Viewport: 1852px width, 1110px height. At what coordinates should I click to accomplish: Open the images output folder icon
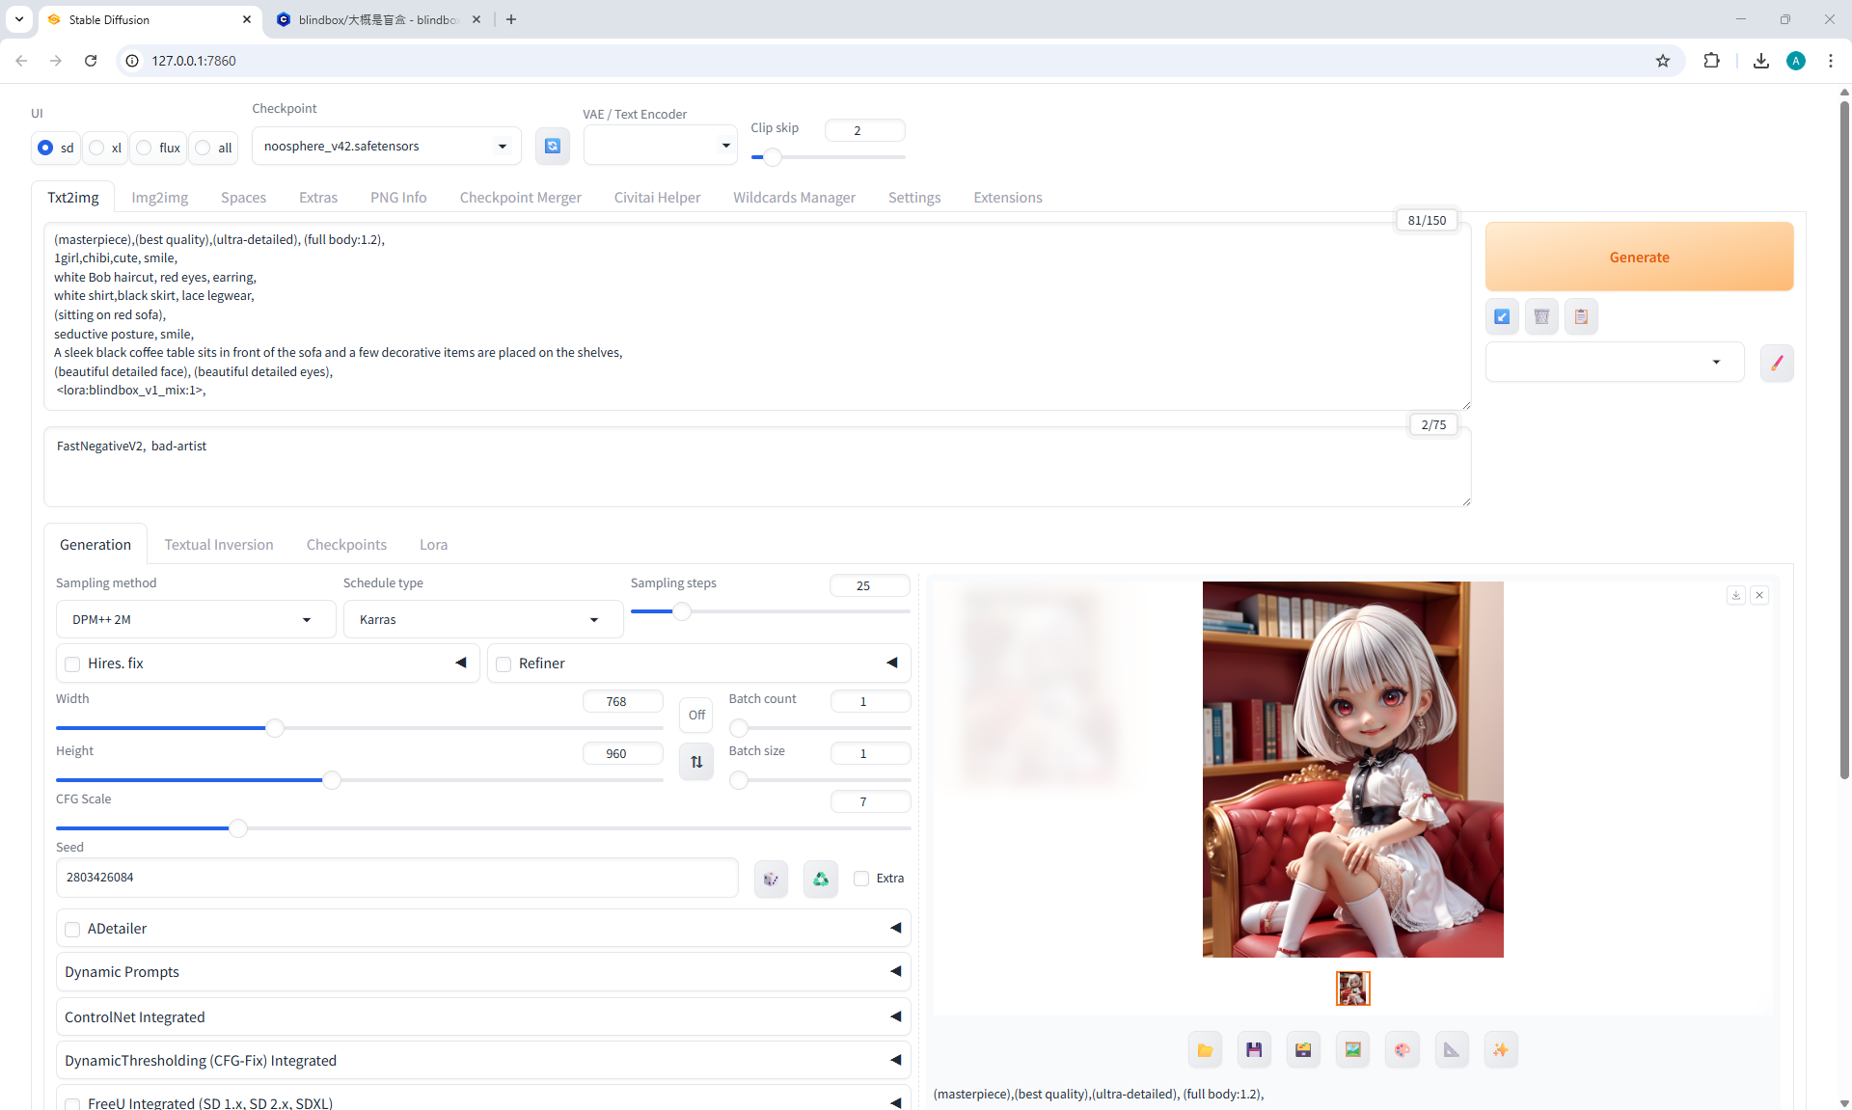(1205, 1050)
